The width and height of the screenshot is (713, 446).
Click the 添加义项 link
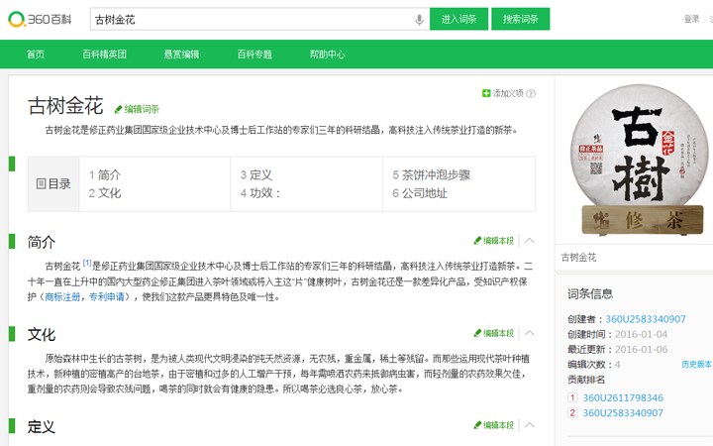click(508, 93)
